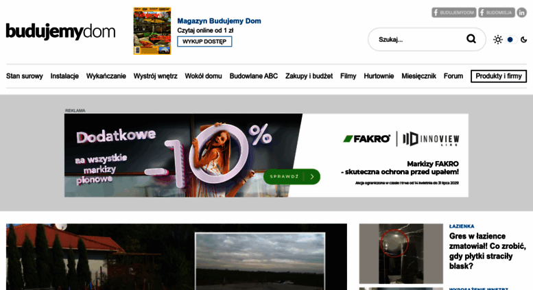Open the LinkedIn profile icon
This screenshot has width=533, height=290.
point(522,12)
